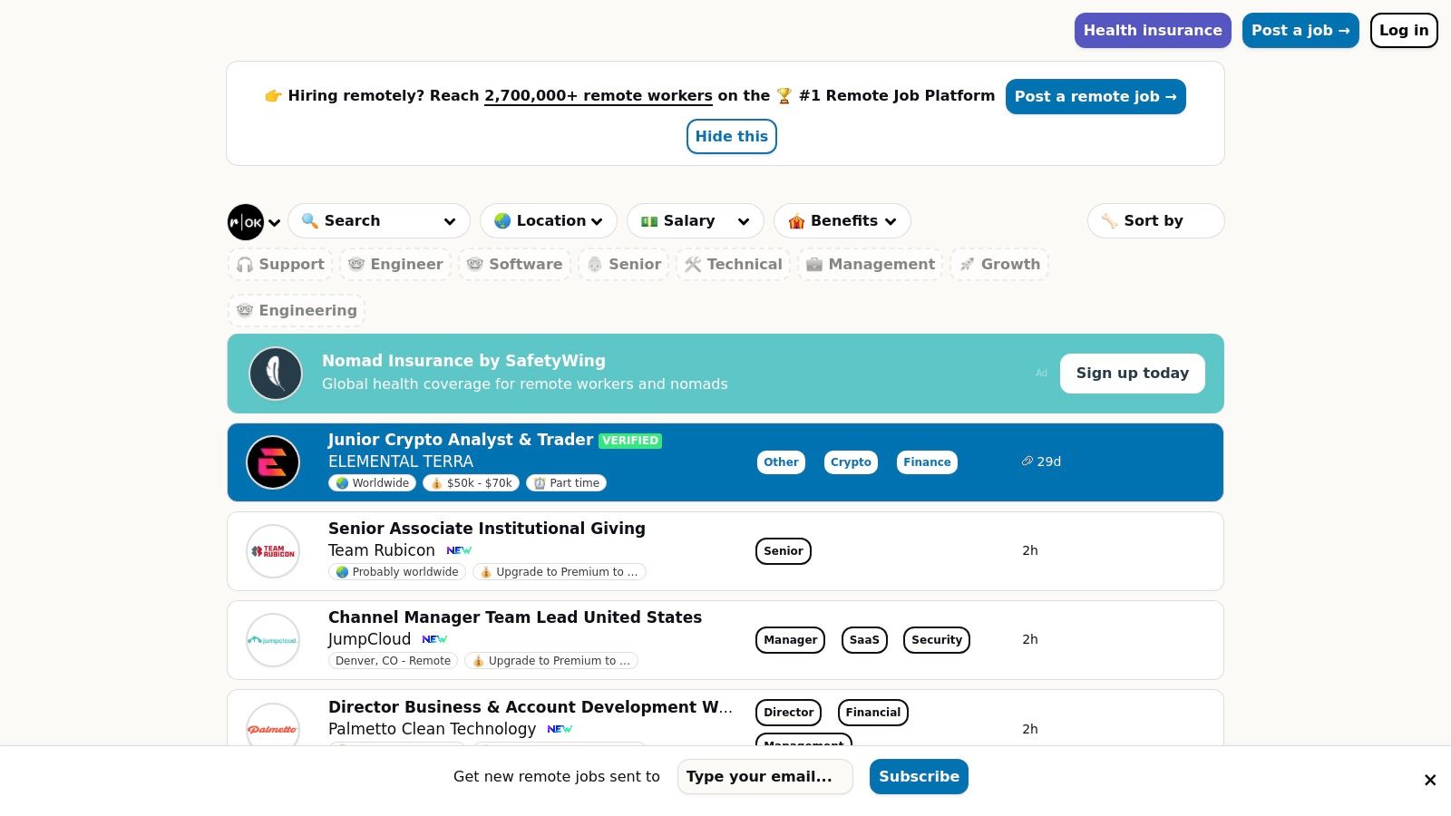Screen dimensions: 1451x816
Task: Toggle the Engineer filter tag
Action: (x=395, y=265)
